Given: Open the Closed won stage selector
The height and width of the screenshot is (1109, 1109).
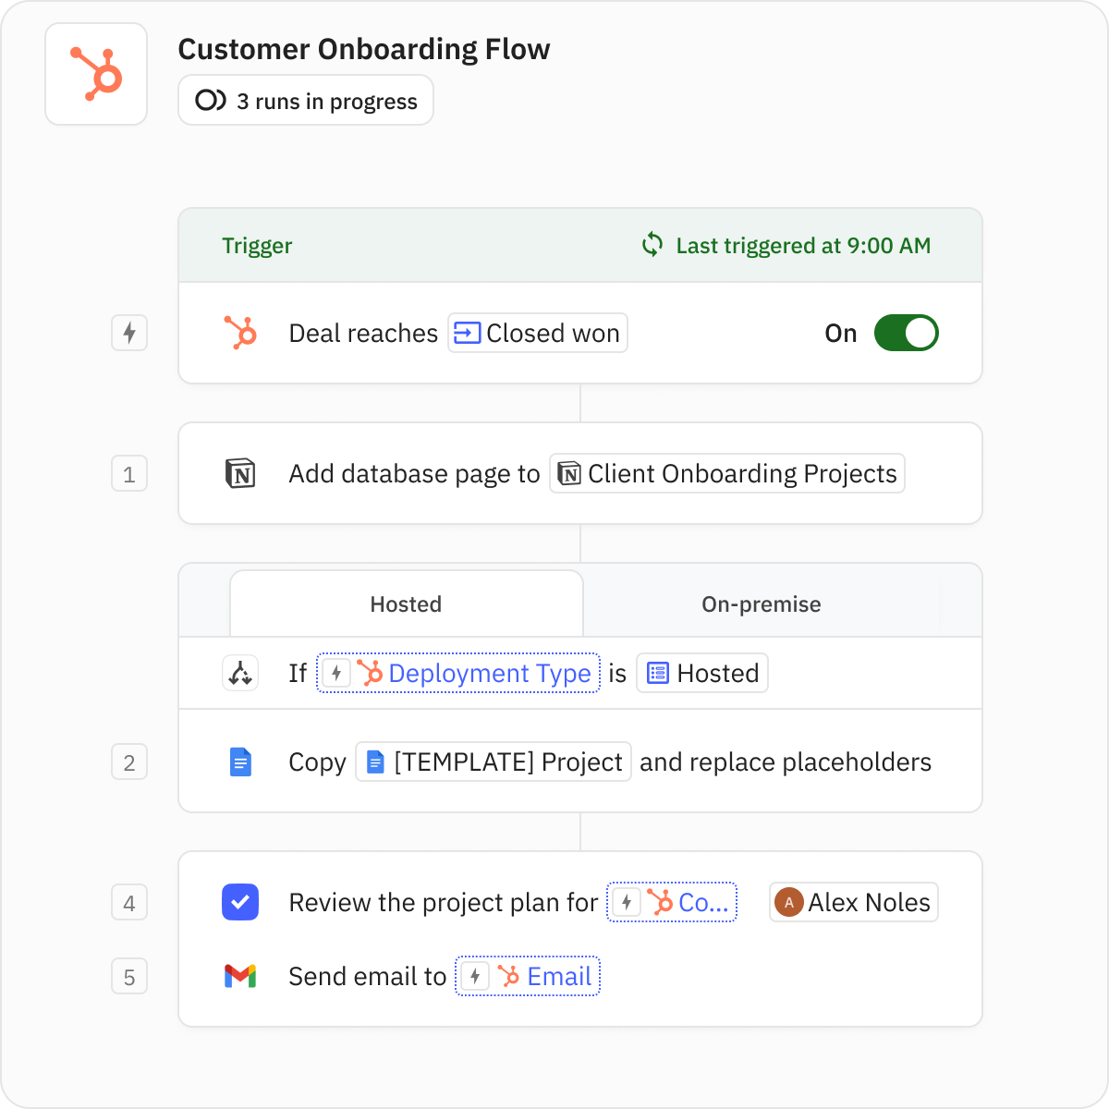Looking at the screenshot, I should pyautogui.click(x=537, y=333).
